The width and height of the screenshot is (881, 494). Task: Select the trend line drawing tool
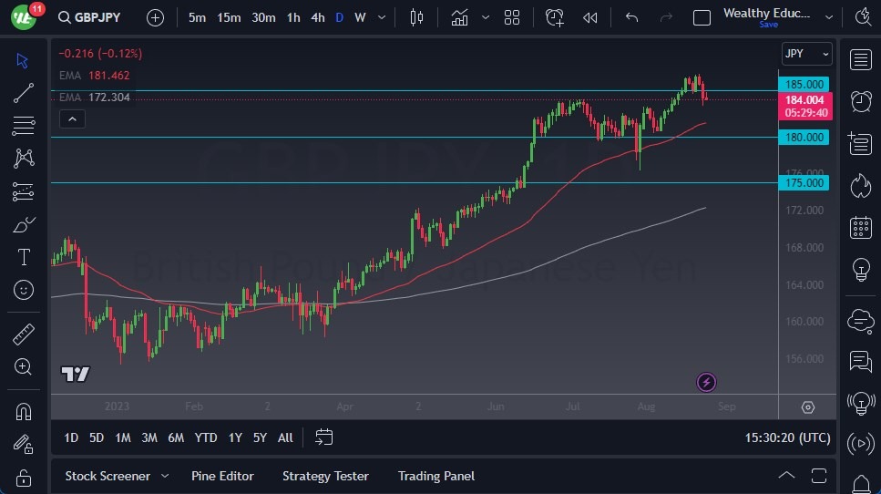click(24, 92)
